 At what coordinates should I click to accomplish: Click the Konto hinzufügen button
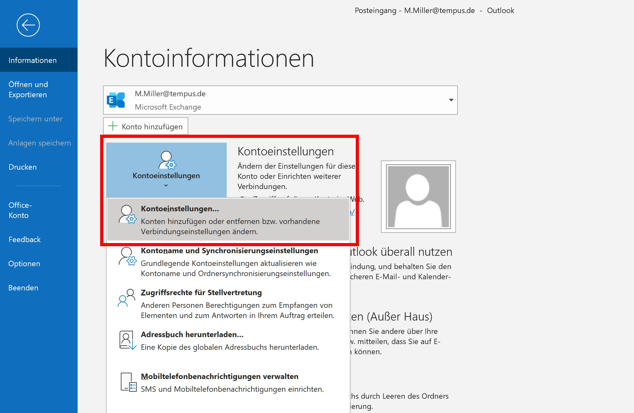(146, 126)
